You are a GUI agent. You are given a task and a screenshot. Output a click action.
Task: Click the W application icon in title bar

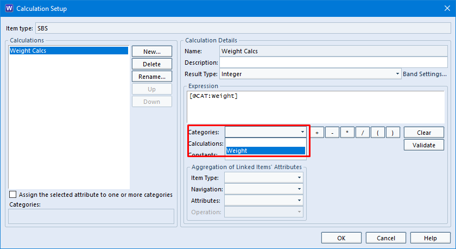point(9,8)
